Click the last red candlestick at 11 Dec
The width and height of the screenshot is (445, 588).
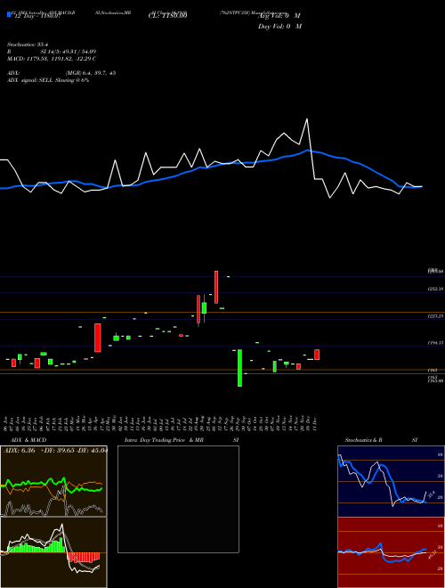coord(317,355)
